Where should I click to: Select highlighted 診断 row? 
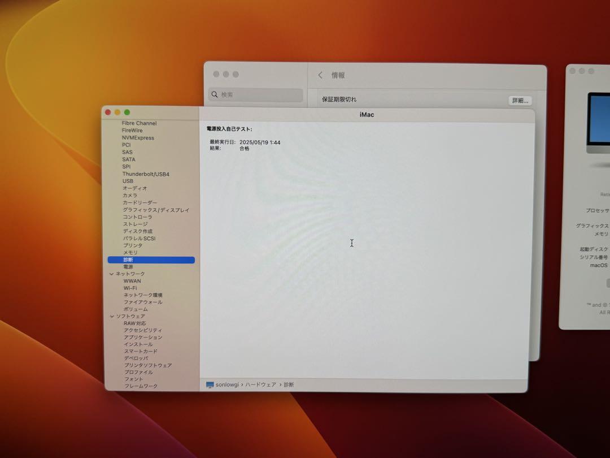151,260
